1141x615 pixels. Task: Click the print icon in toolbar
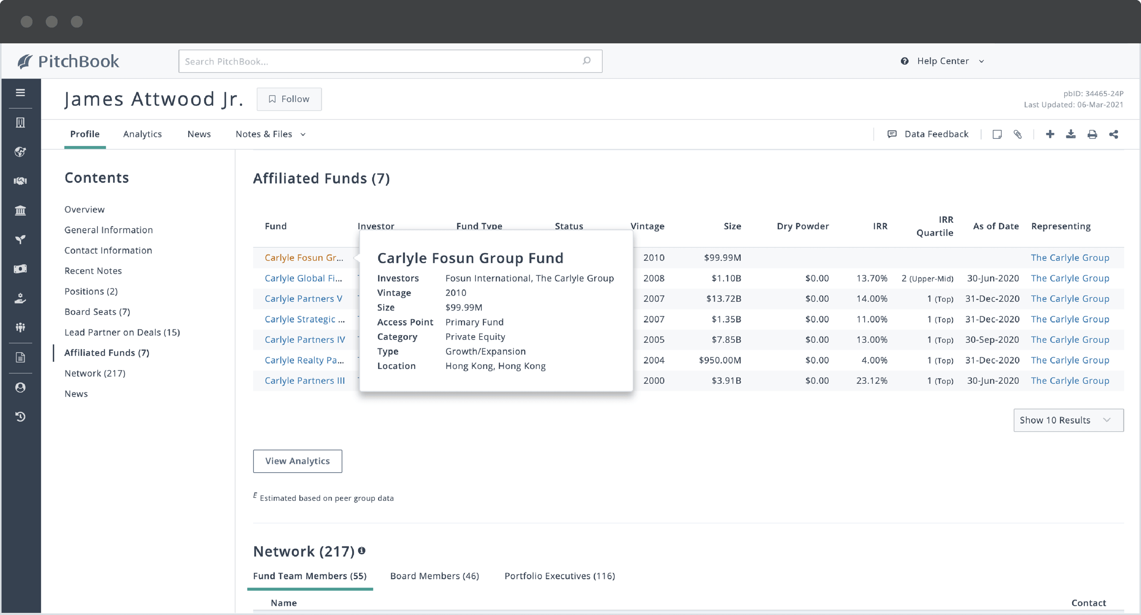[1092, 134]
